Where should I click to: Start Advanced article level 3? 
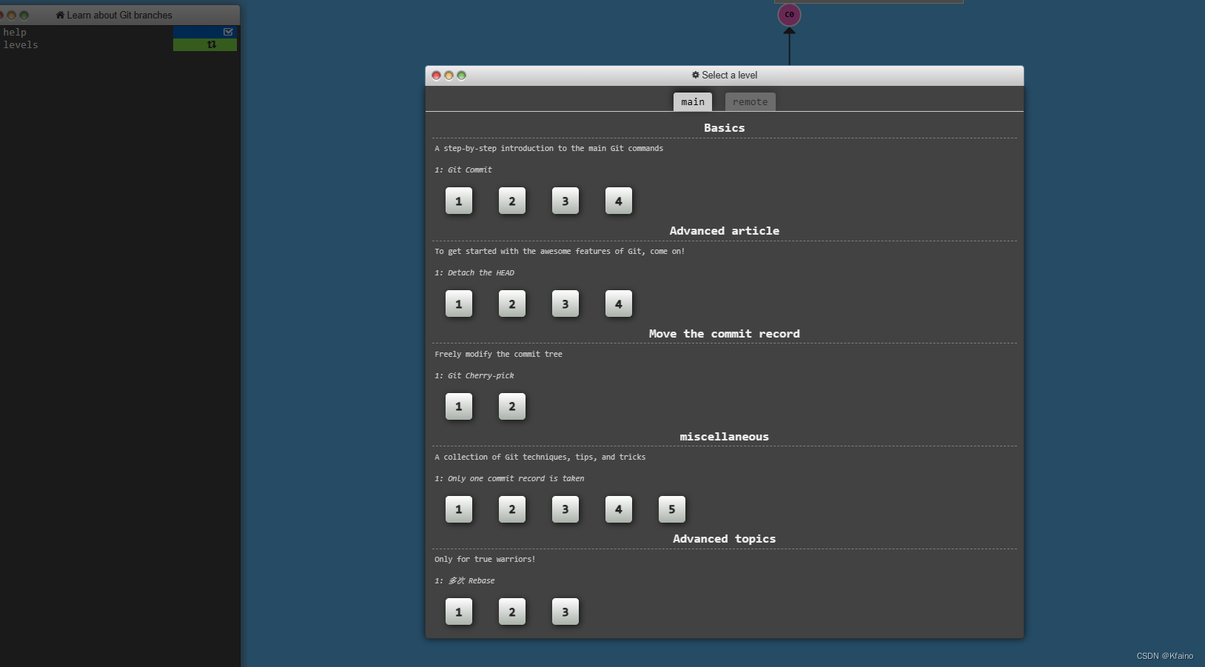[x=565, y=304]
